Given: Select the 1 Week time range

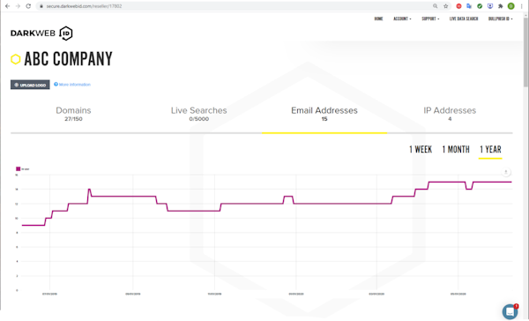Looking at the screenshot, I should [x=421, y=149].
